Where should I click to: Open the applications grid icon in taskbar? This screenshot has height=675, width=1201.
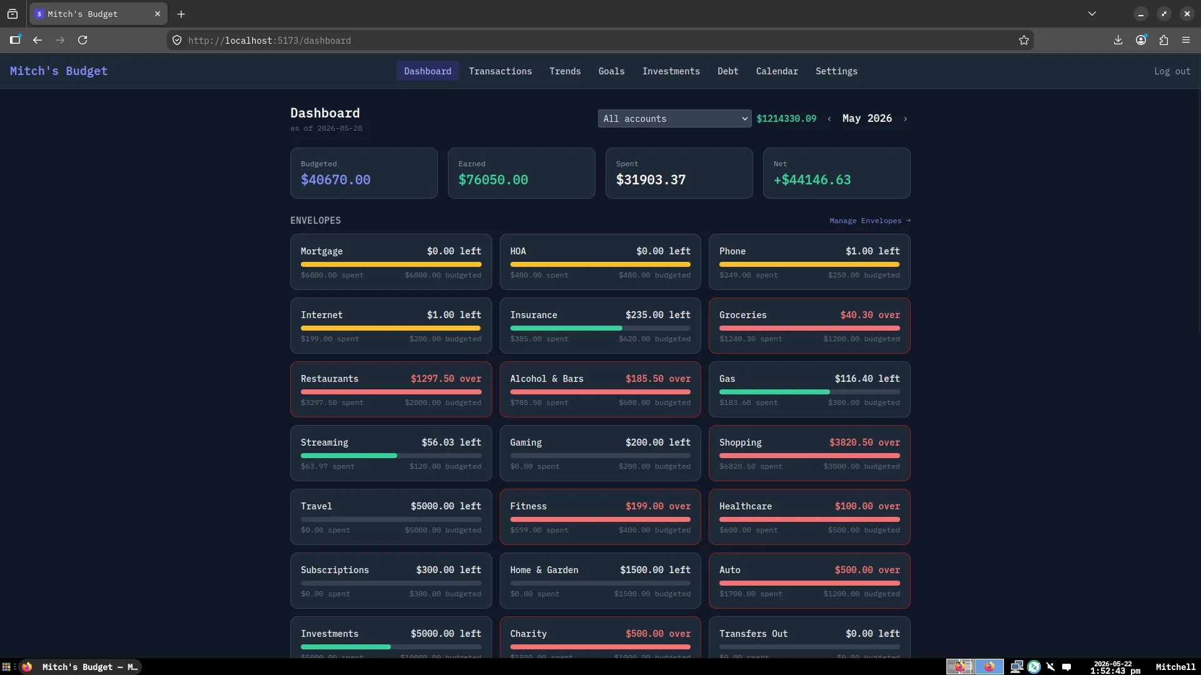click(x=6, y=667)
